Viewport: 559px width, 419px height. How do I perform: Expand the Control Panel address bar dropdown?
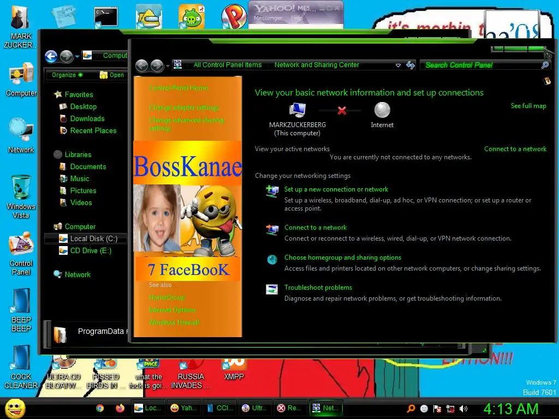pyautogui.click(x=398, y=65)
